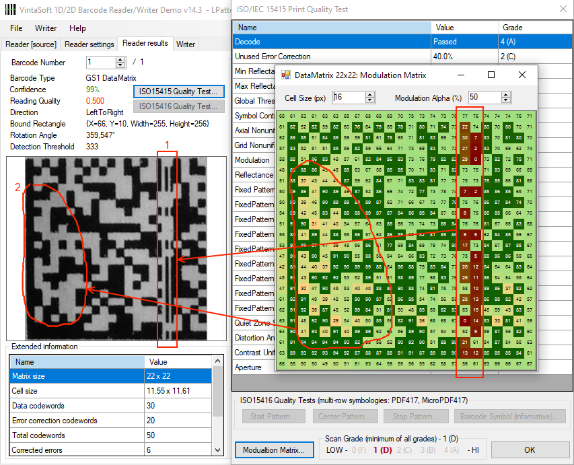Viewport: 574px width, 465px height.
Task: Minimize the Modulation Matrix dialog
Action: coord(460,75)
